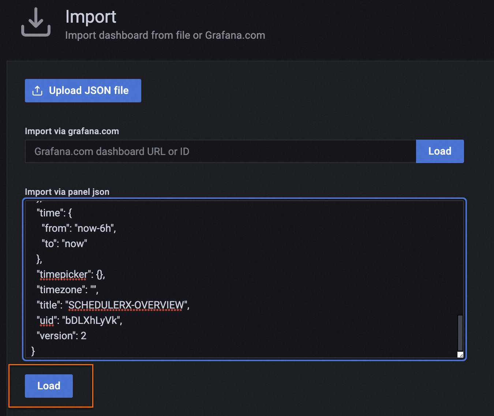Focus the Grafana.com dashboard URL or ID field
This screenshot has width=494, height=416.
pyautogui.click(x=221, y=151)
